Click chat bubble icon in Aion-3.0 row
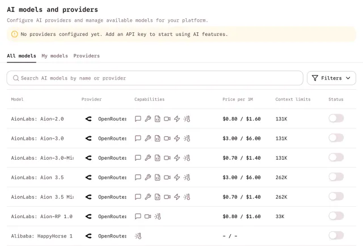 coord(138,139)
